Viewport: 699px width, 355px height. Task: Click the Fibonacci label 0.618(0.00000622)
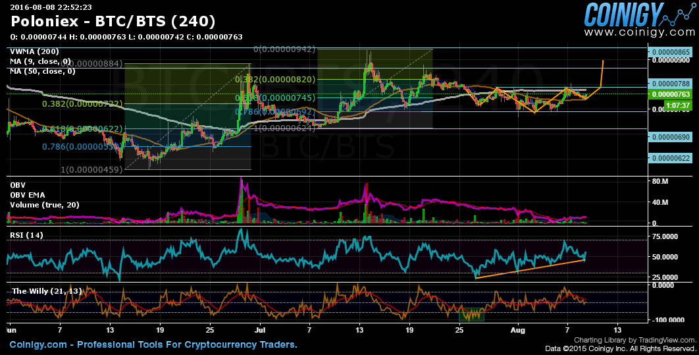[82, 129]
